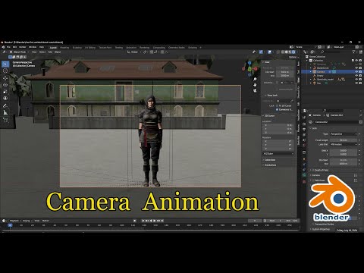Open camera Type Perspective dropdown

[344, 134]
